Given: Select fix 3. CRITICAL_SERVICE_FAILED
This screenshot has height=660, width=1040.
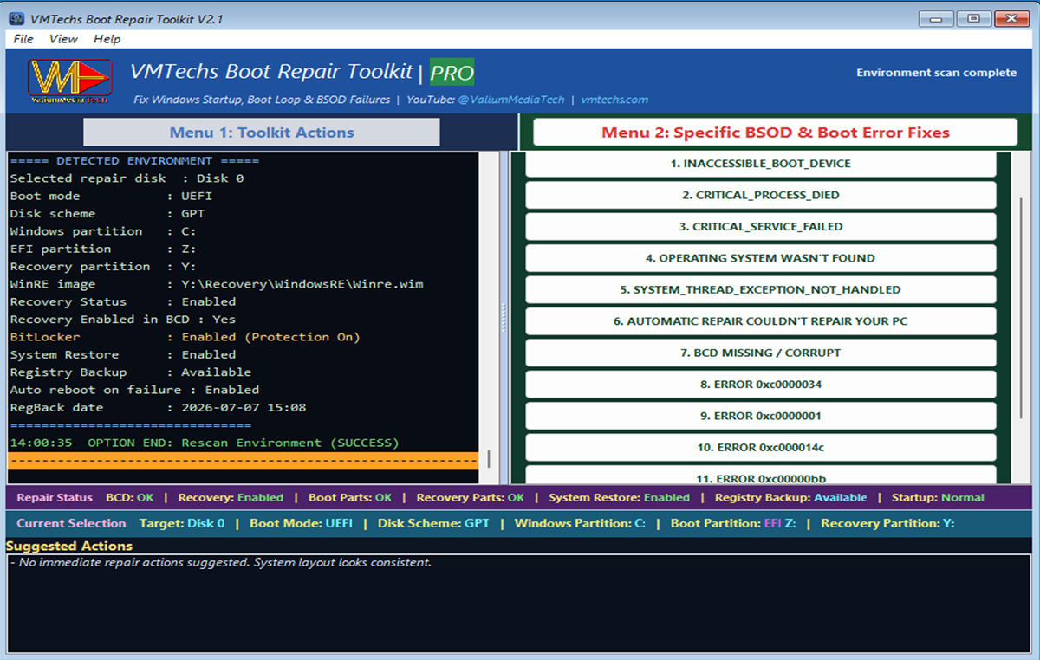Looking at the screenshot, I should (x=761, y=227).
